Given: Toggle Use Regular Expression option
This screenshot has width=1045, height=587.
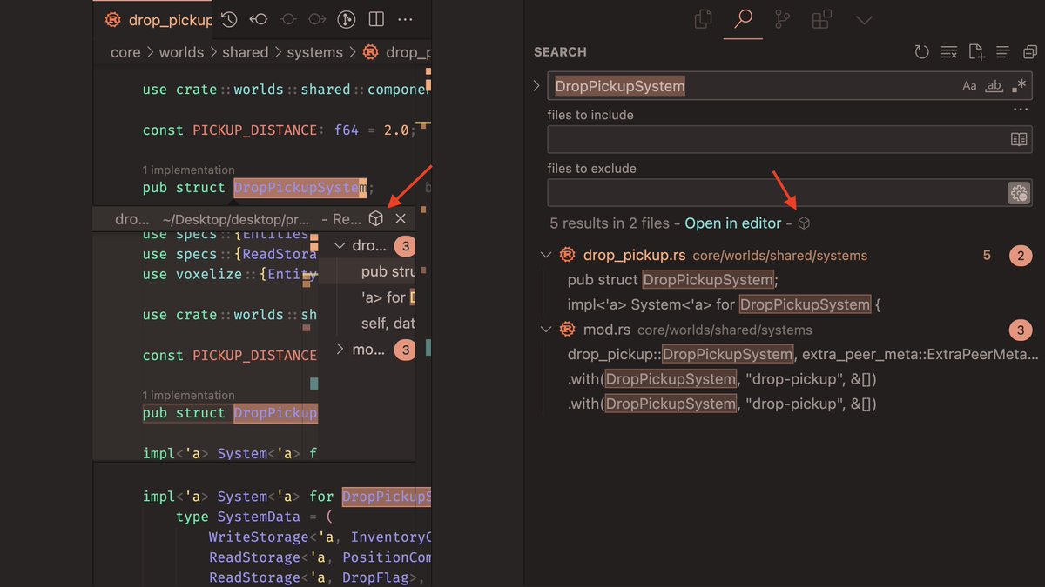Looking at the screenshot, I should coord(1018,86).
